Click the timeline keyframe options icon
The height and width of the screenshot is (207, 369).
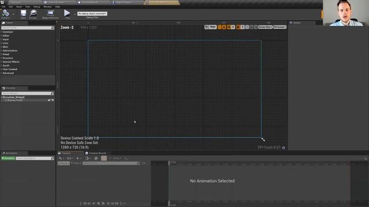87,159
